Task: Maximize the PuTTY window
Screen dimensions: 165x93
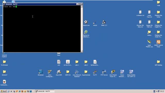Action: 79,4
